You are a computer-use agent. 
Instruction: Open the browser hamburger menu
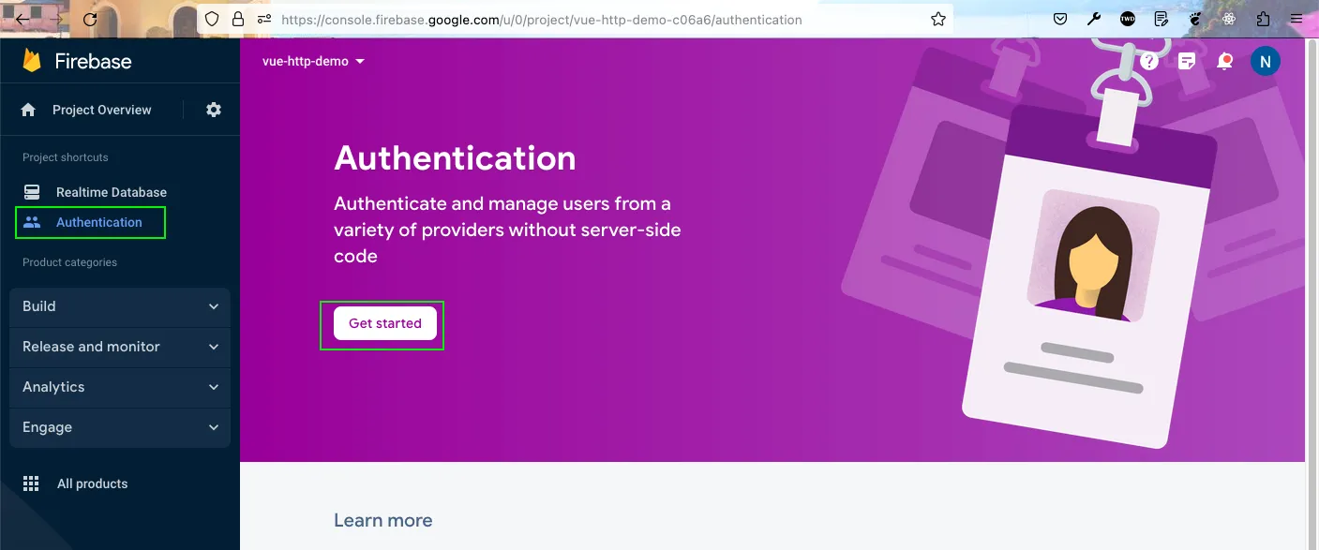click(x=1297, y=19)
